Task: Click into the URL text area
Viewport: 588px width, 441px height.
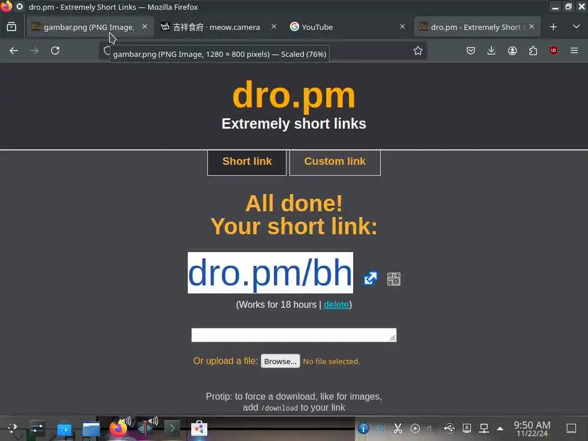Action: [293, 335]
